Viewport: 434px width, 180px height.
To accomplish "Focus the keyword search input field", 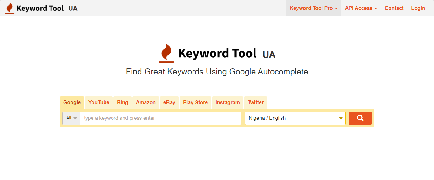I will click(x=160, y=118).
